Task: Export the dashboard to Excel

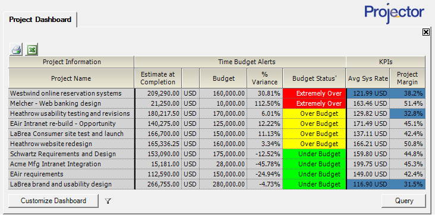Action: pos(31,50)
